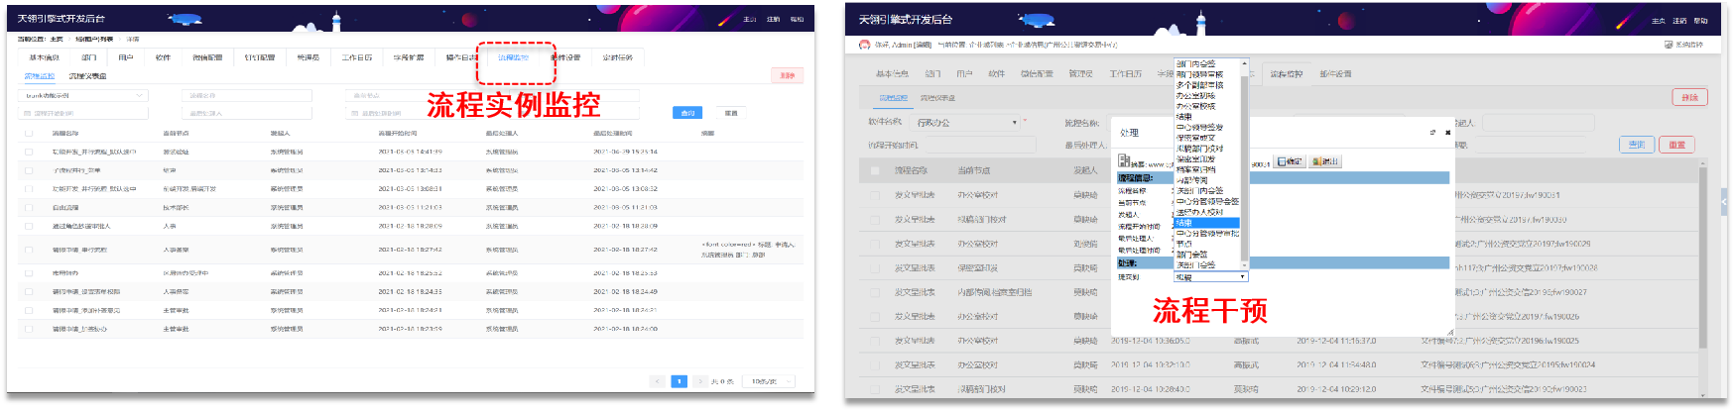Open the trunk功能示例 software dropdown
This screenshot has height=412, width=1735.
pos(85,96)
